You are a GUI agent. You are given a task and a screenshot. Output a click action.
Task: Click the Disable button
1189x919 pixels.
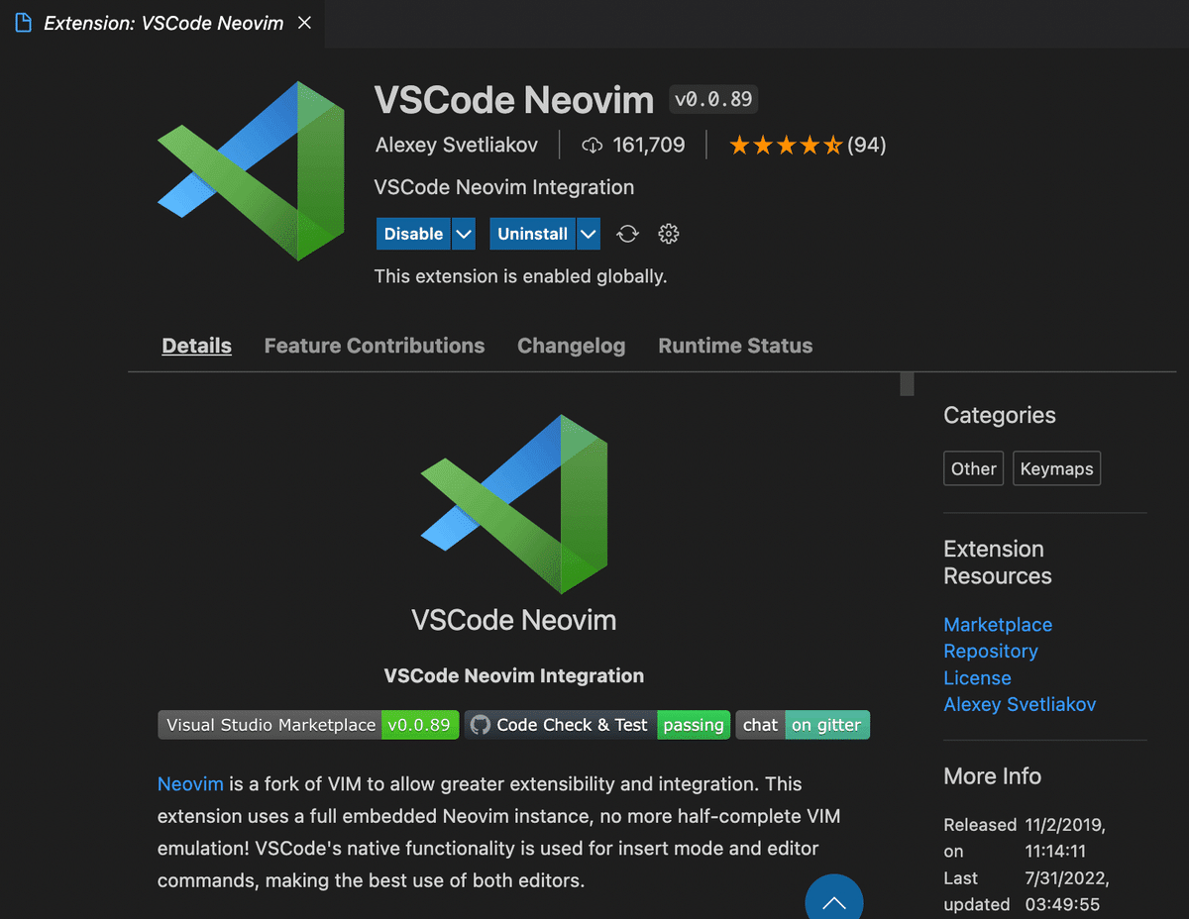point(413,234)
